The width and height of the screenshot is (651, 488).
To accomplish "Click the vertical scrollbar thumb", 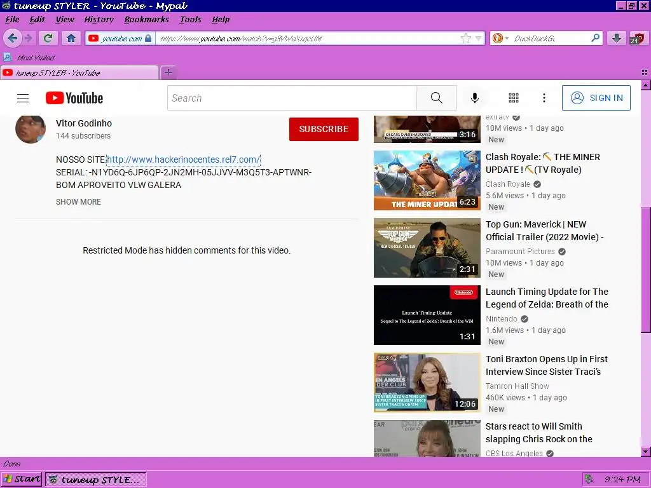I will [x=646, y=269].
